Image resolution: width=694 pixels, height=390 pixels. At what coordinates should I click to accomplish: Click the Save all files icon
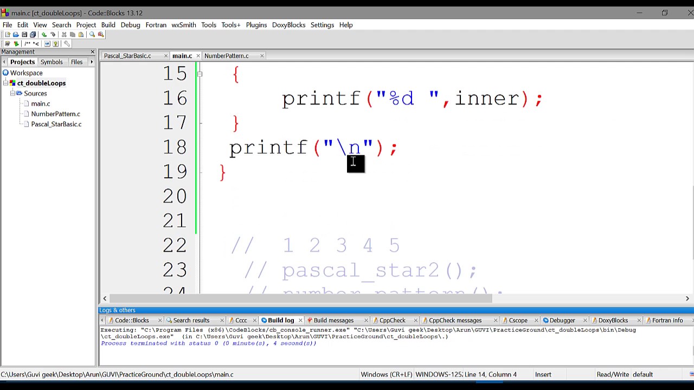point(33,34)
